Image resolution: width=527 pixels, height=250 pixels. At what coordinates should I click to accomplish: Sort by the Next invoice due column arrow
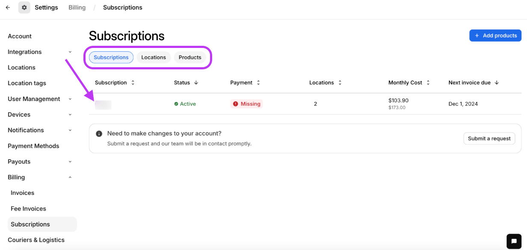coord(497,82)
